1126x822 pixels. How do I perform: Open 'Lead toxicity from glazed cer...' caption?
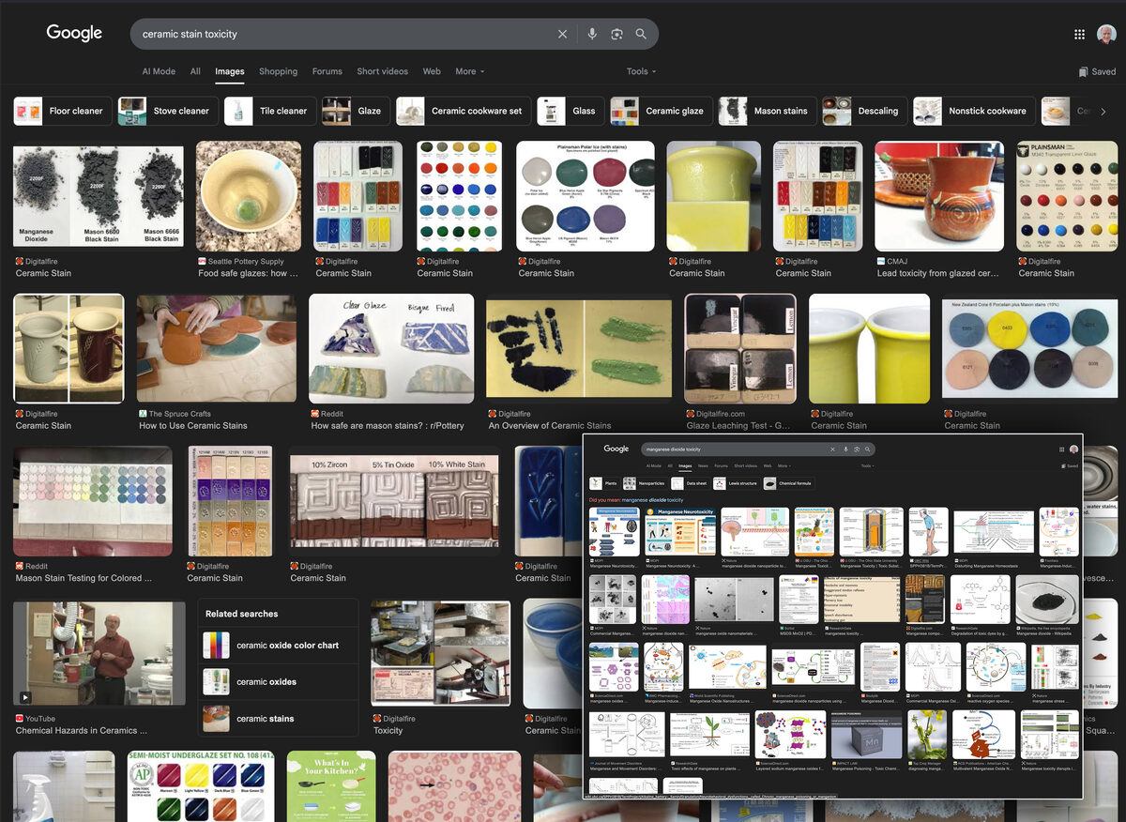(937, 273)
